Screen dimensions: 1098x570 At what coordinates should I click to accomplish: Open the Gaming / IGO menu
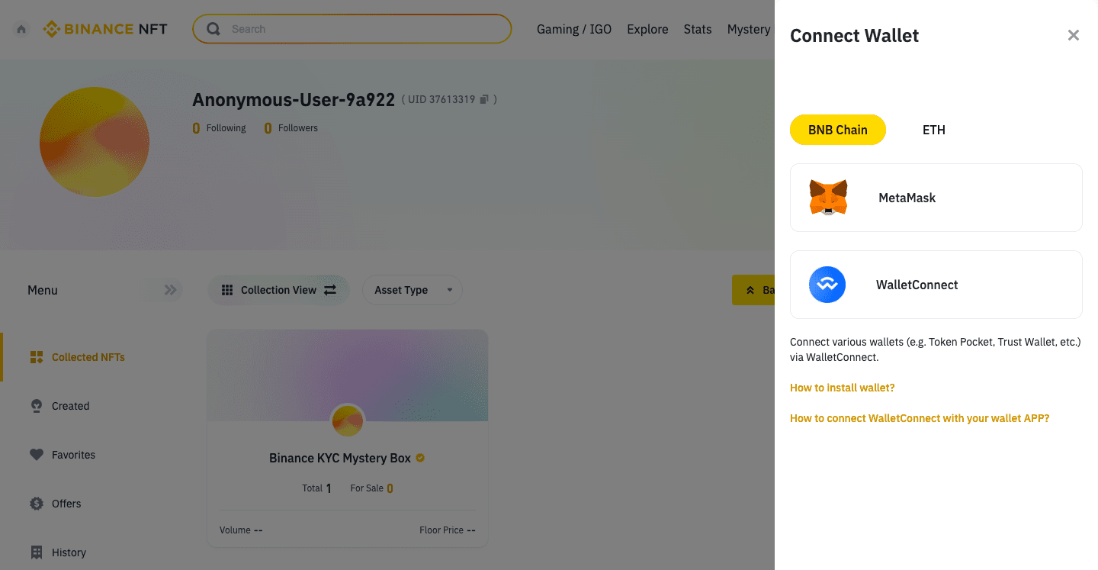pos(573,29)
